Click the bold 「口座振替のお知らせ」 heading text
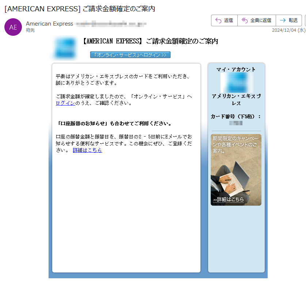Image resolution: width=306 pixels, height=283 pixels. tap(115, 123)
